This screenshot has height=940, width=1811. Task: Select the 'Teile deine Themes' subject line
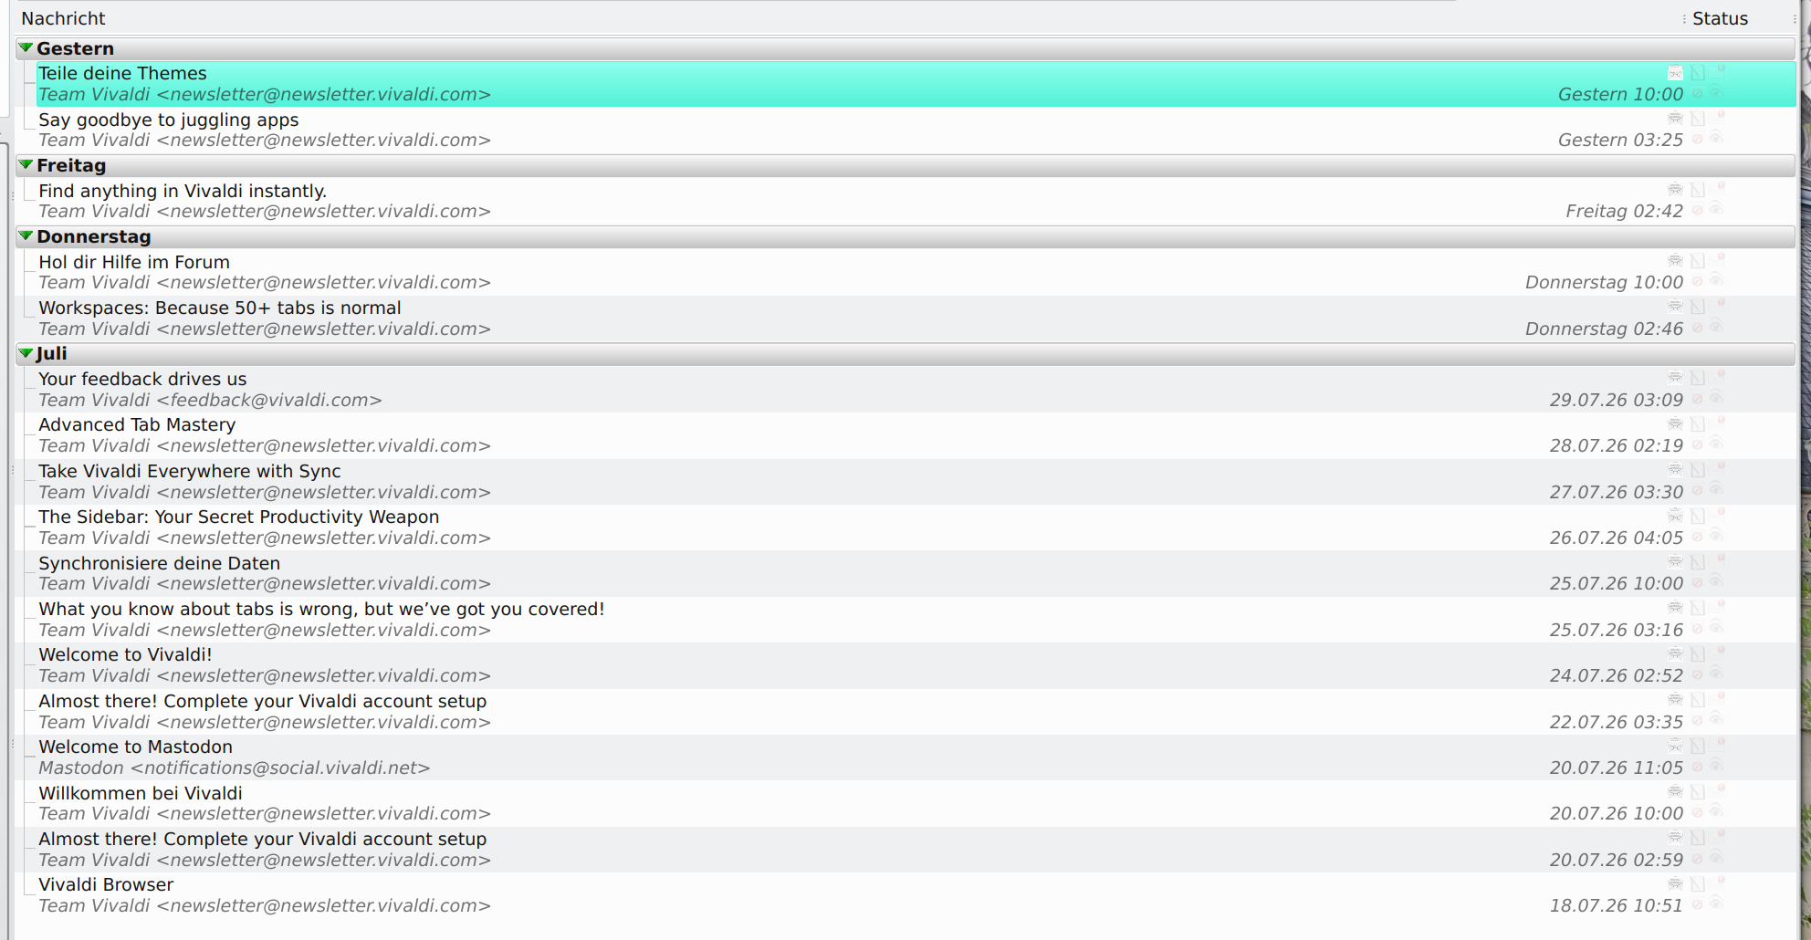[122, 73]
